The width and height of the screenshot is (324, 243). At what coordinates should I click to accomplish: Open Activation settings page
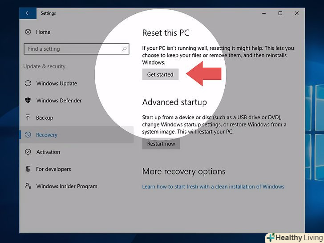48,152
